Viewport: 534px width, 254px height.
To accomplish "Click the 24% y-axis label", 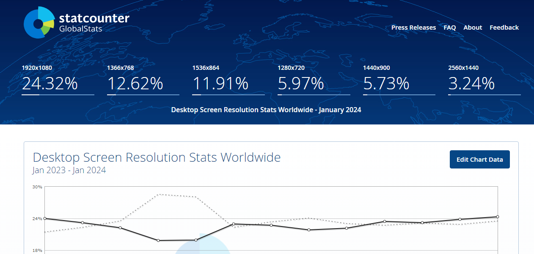I will [x=38, y=218].
